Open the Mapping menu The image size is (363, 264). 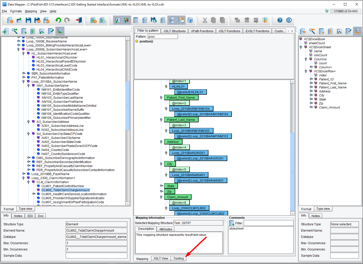31,11
